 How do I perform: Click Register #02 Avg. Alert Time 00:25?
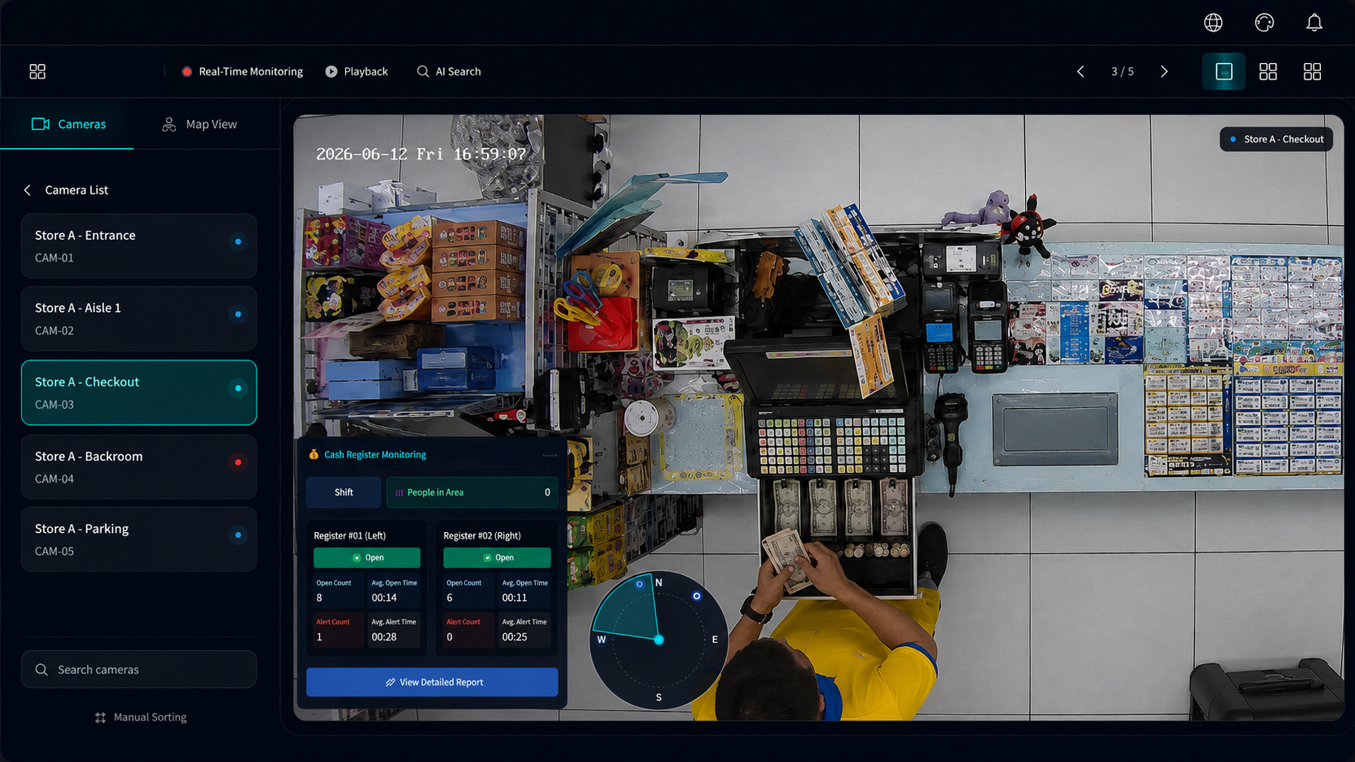pyautogui.click(x=515, y=637)
